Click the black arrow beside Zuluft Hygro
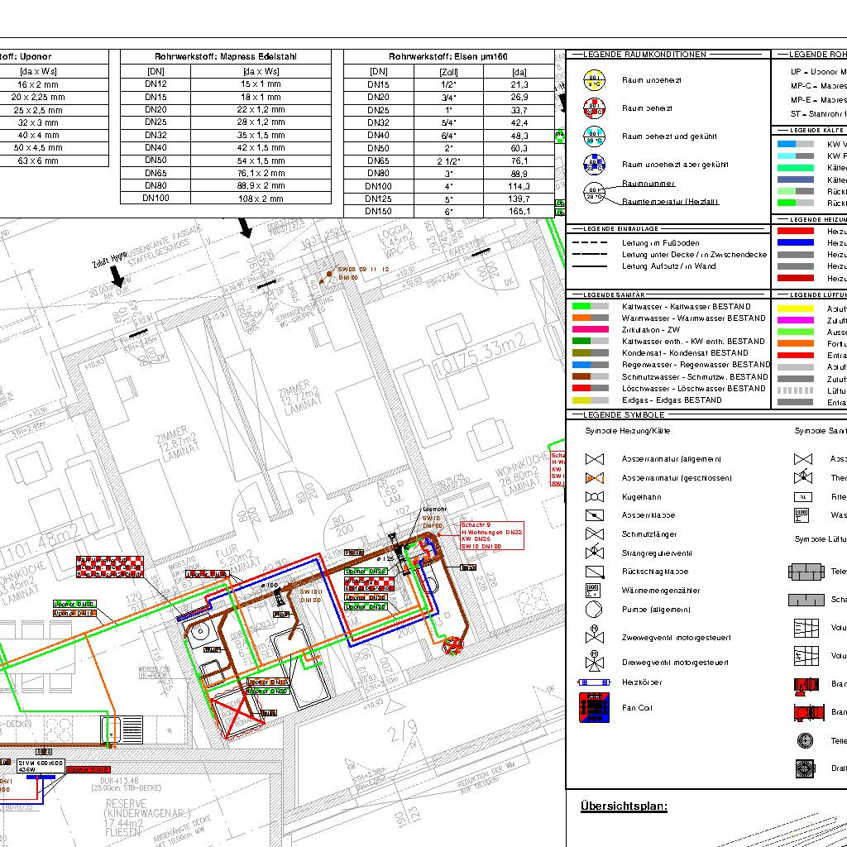847x847 pixels. pos(117,276)
